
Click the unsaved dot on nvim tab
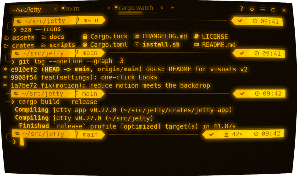tap(63, 8)
